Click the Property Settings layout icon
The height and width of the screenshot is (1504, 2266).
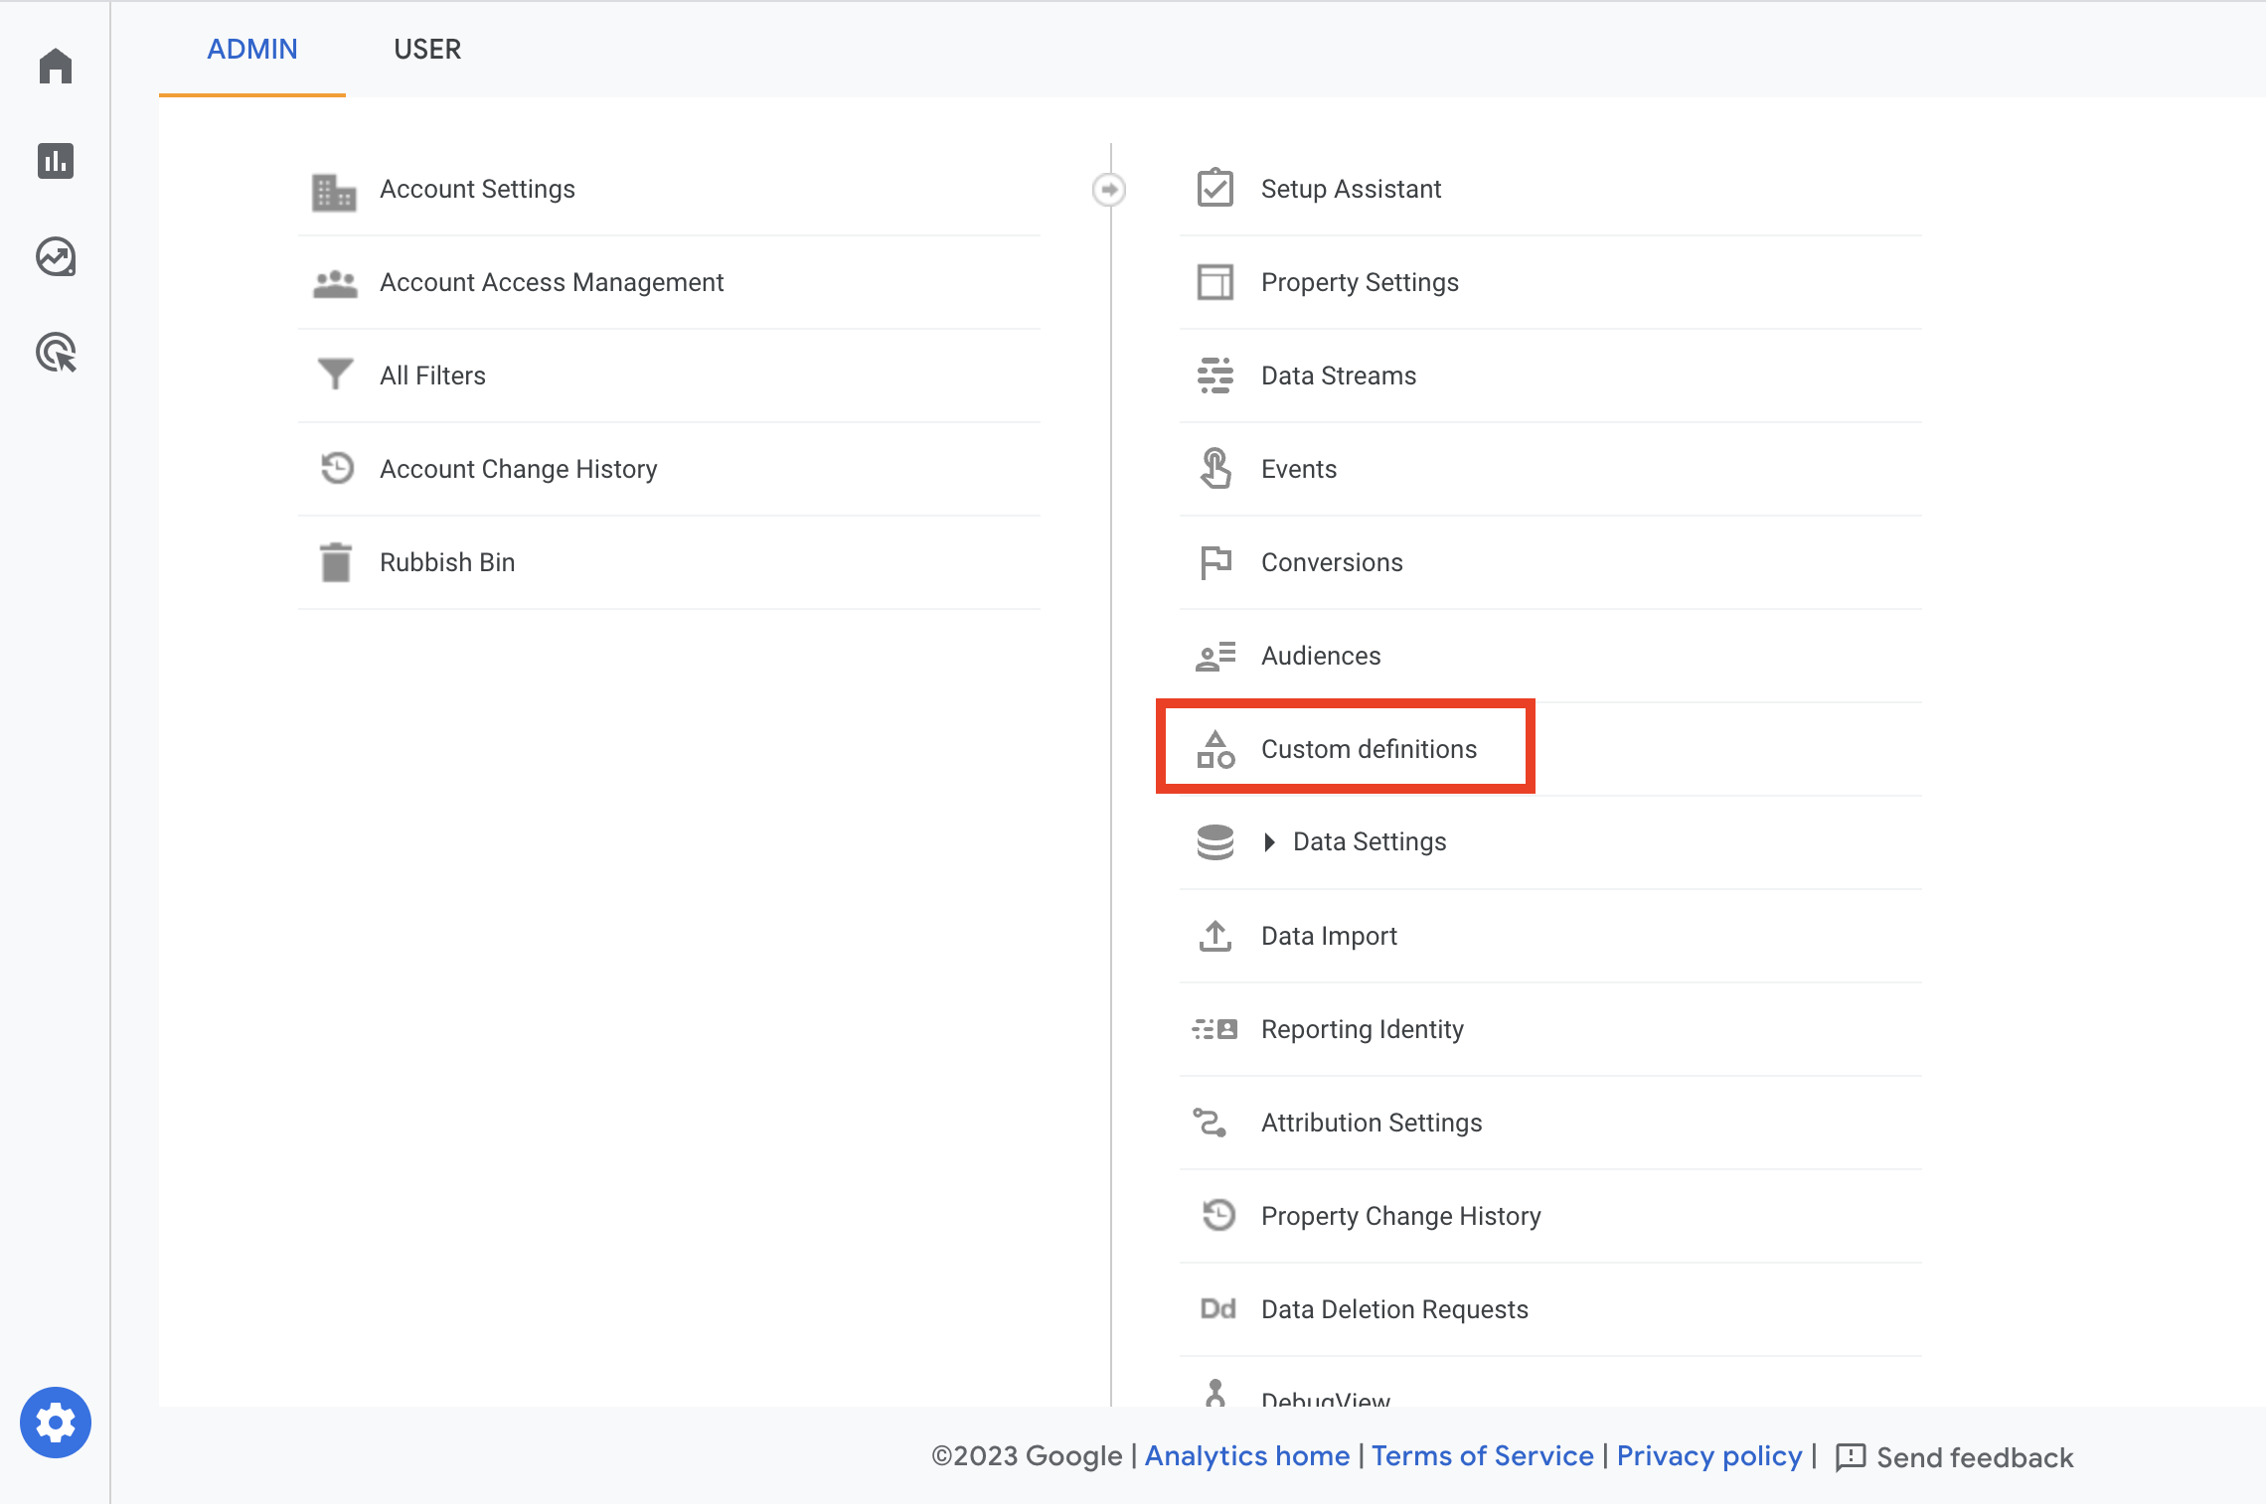[x=1214, y=282]
